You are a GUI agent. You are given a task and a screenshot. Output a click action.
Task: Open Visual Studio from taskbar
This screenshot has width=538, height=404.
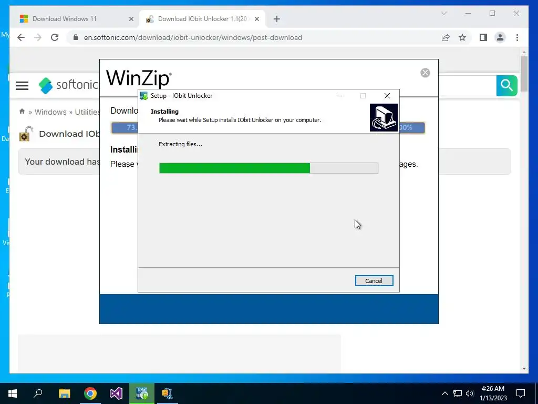click(x=116, y=393)
